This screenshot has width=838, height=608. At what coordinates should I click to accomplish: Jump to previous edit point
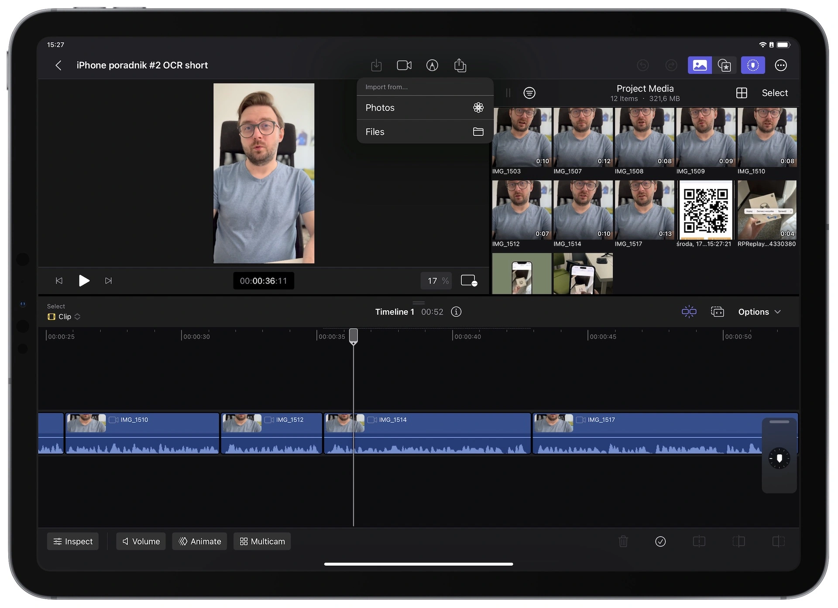click(59, 281)
